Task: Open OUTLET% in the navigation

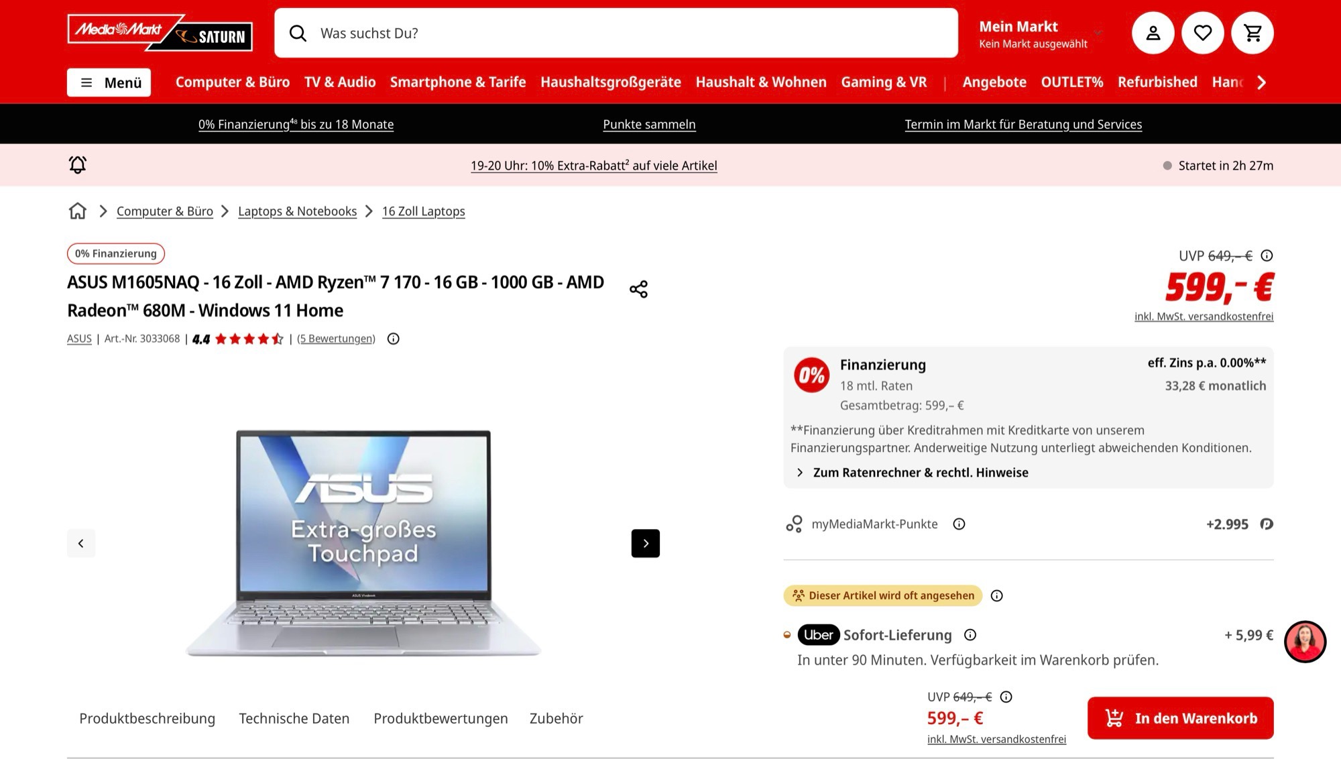Action: [1072, 82]
